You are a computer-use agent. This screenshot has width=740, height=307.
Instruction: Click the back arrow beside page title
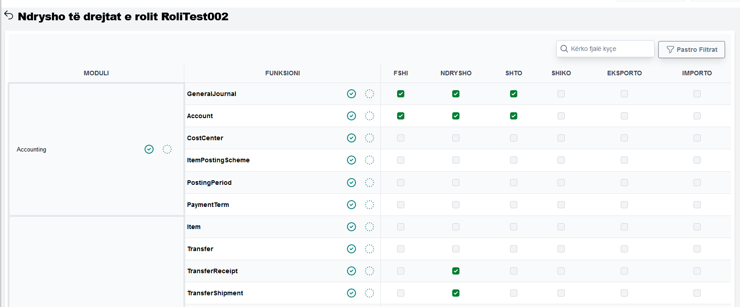click(x=9, y=15)
